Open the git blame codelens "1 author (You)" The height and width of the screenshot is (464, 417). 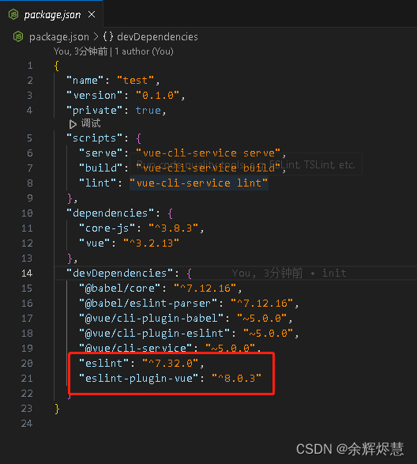coord(144,51)
